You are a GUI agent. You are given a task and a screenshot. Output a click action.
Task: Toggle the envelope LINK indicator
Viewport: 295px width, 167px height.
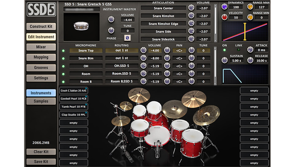[x=239, y=50]
